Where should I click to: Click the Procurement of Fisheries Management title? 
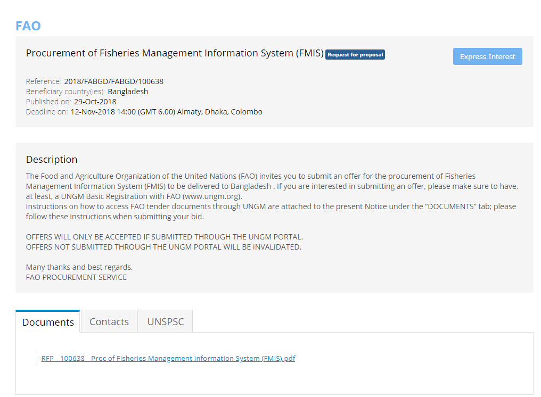pyautogui.click(x=175, y=53)
